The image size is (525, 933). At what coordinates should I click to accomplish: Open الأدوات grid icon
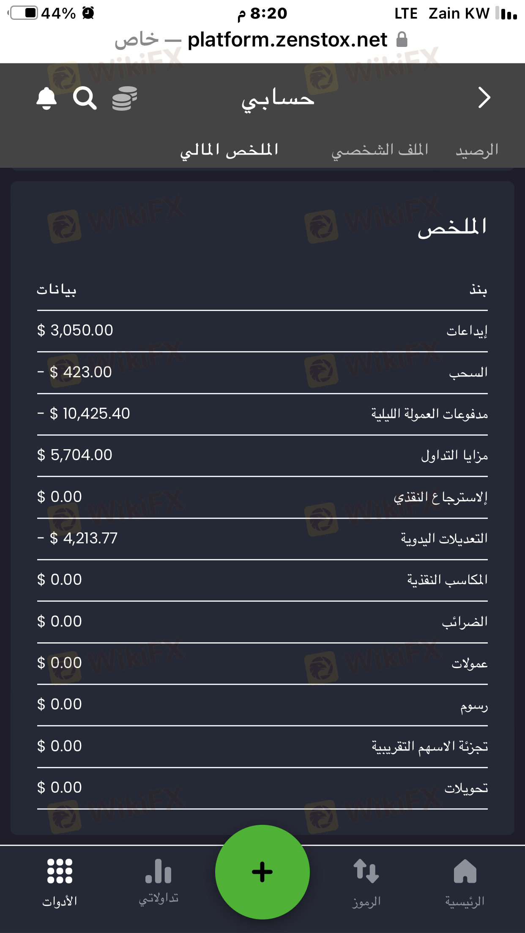(x=60, y=882)
